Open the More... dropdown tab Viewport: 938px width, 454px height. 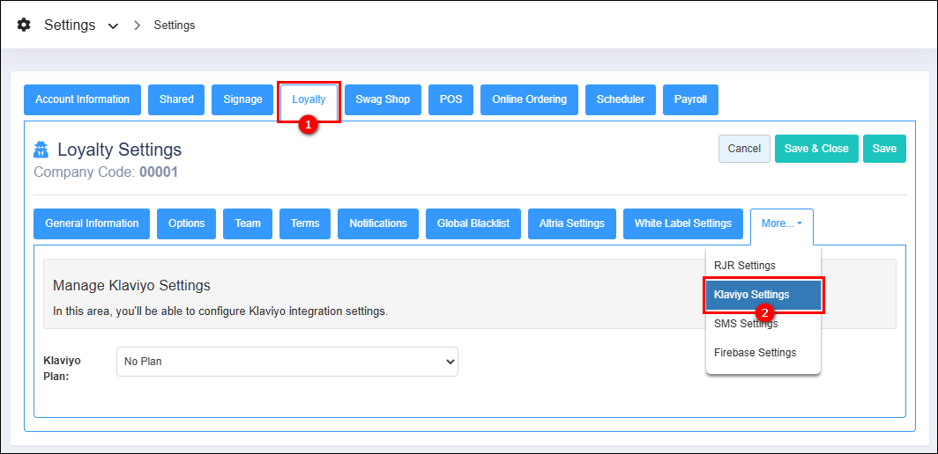(781, 223)
